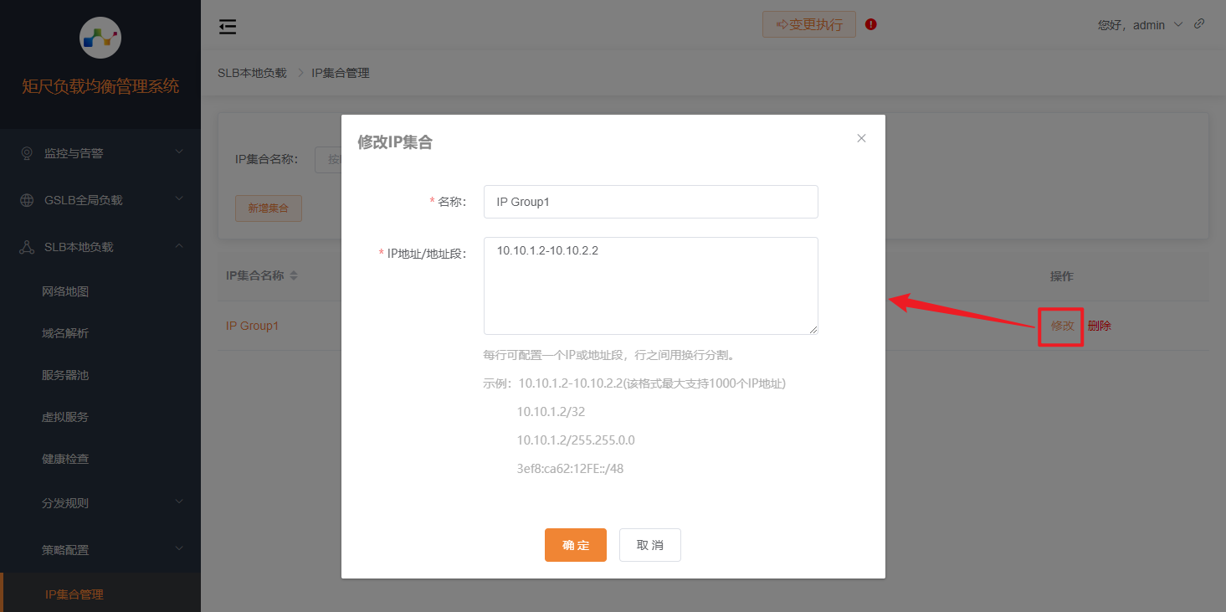Delete the entry via the 删除 link
The height and width of the screenshot is (612, 1226).
[x=1099, y=326]
